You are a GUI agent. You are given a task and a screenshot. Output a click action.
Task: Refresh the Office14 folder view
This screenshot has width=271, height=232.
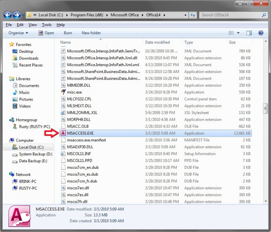[x=193, y=15]
